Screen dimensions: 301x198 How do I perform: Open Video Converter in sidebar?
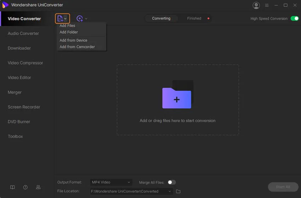(x=27, y=19)
